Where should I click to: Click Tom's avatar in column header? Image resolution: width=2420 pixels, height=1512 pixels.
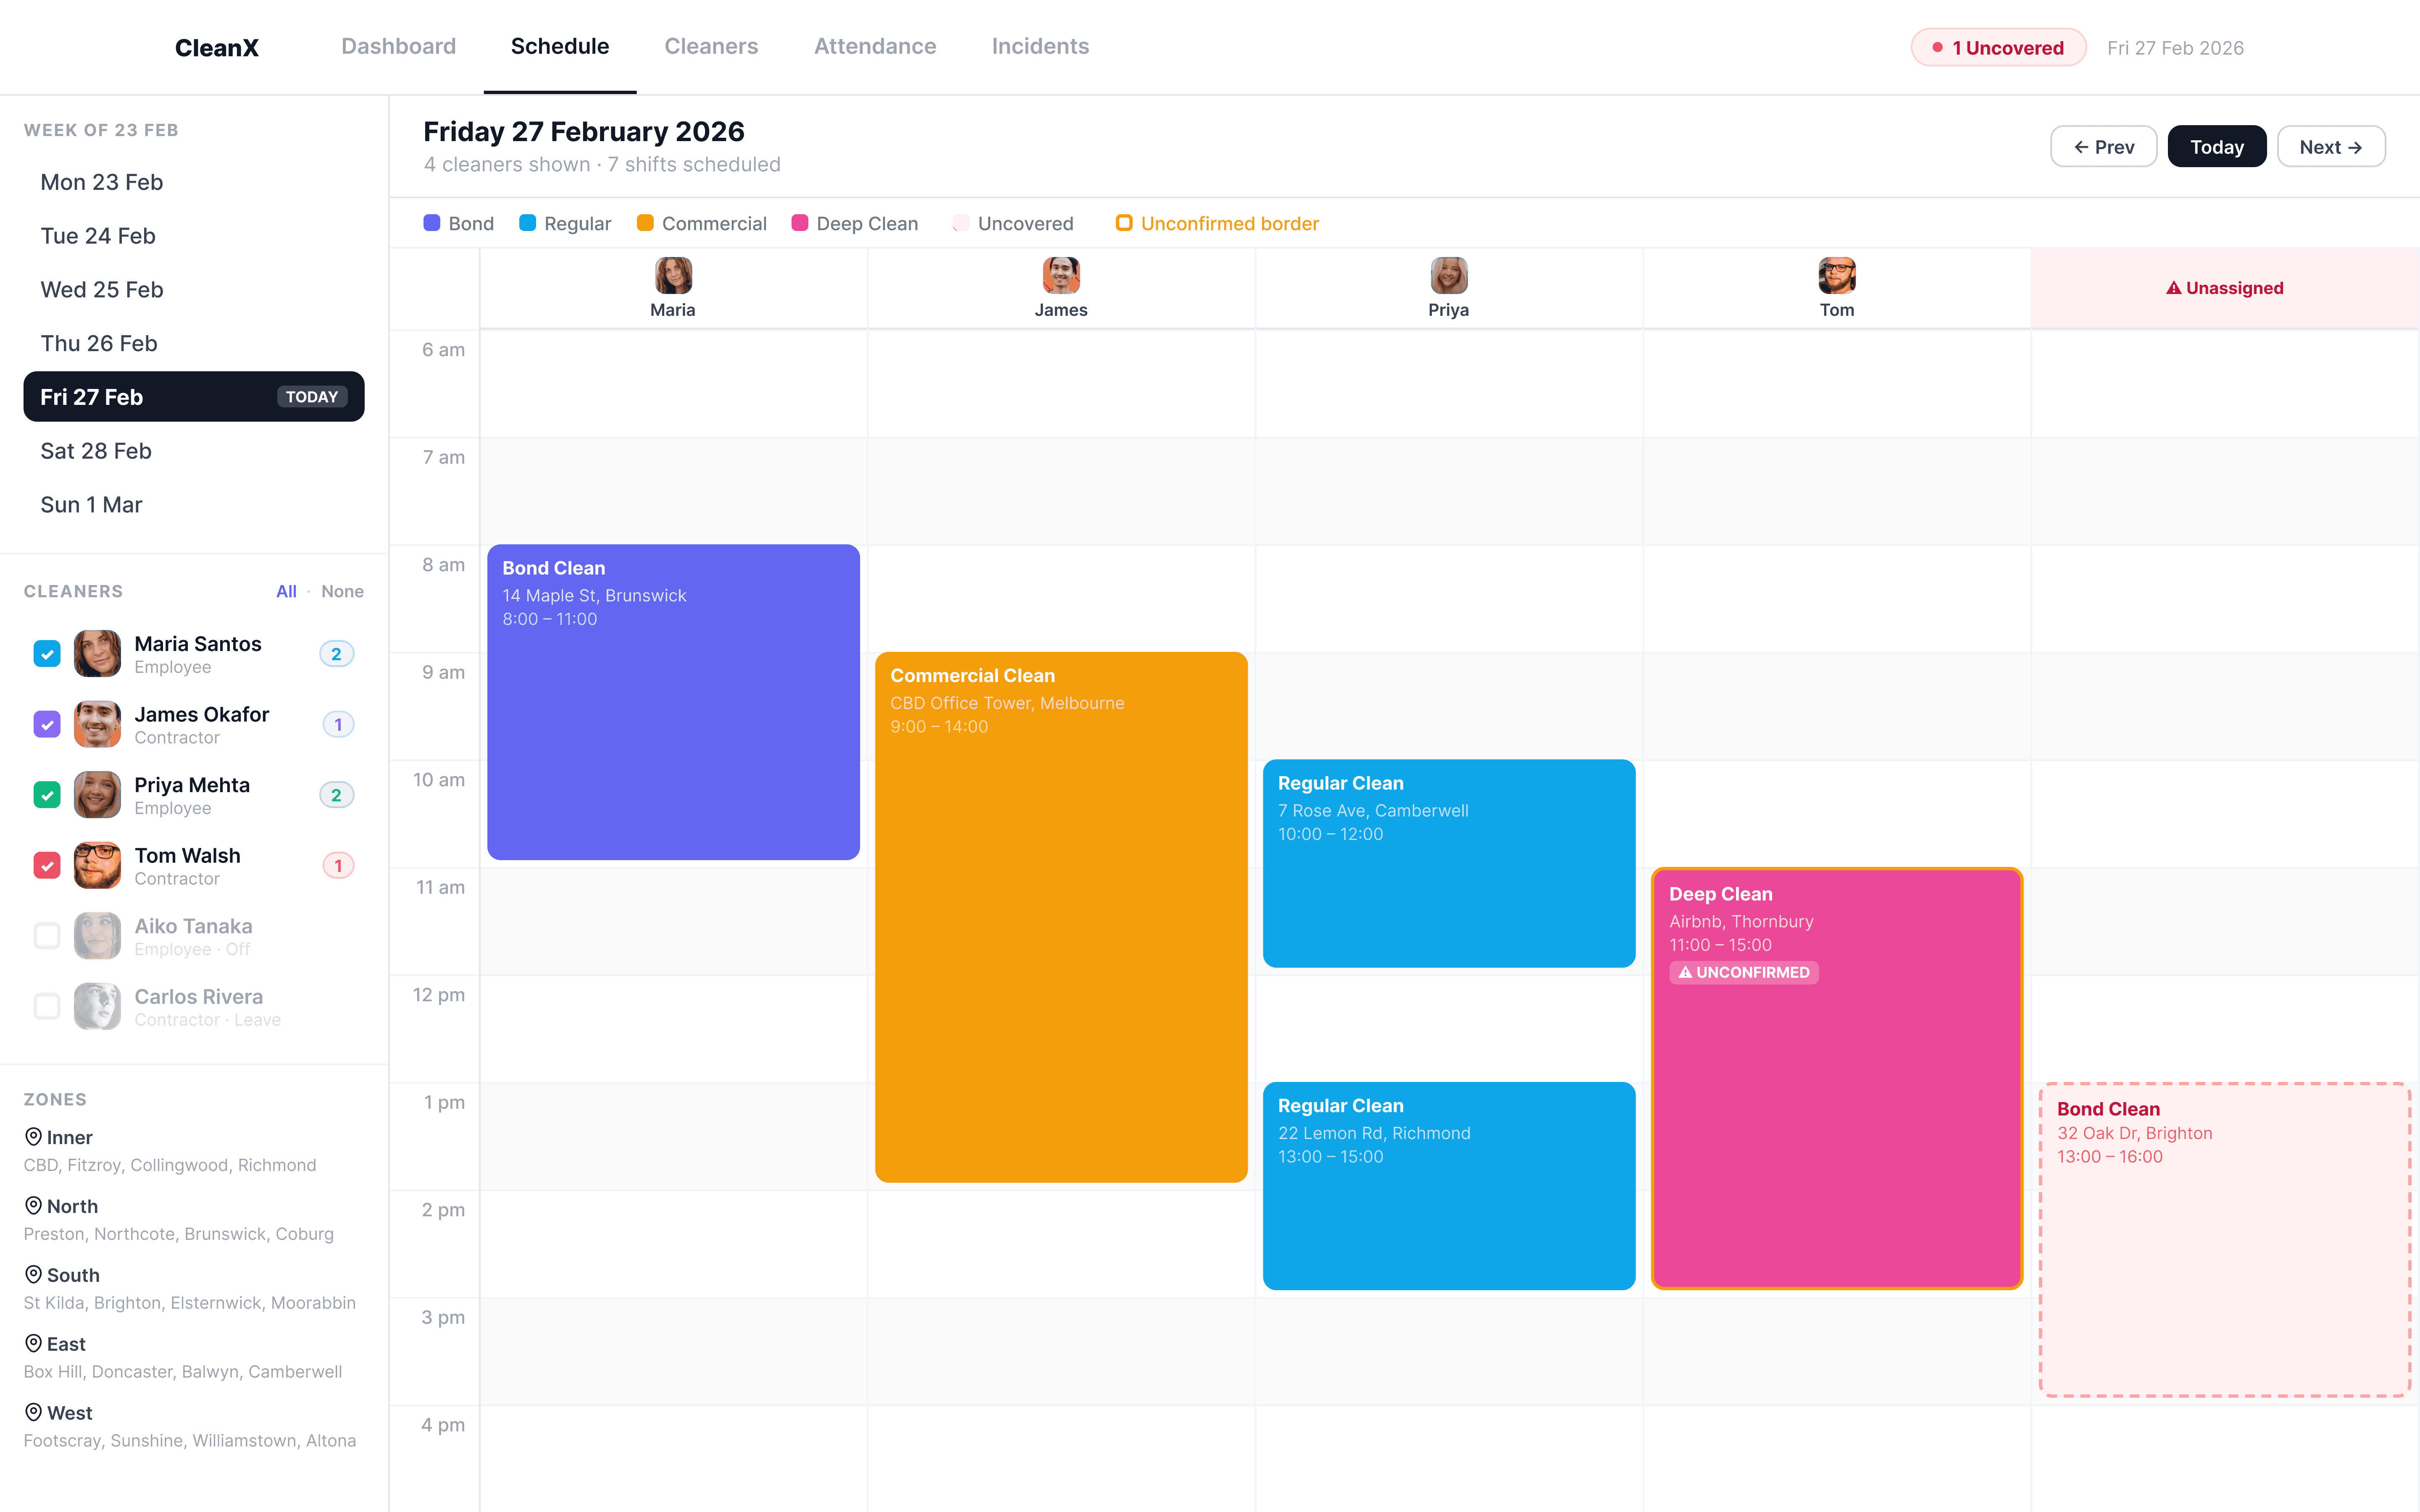tap(1836, 275)
